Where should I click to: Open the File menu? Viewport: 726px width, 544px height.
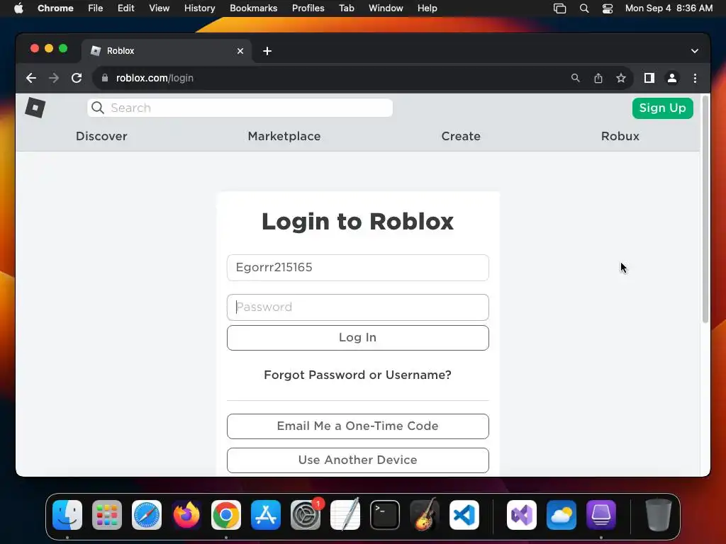click(96, 8)
